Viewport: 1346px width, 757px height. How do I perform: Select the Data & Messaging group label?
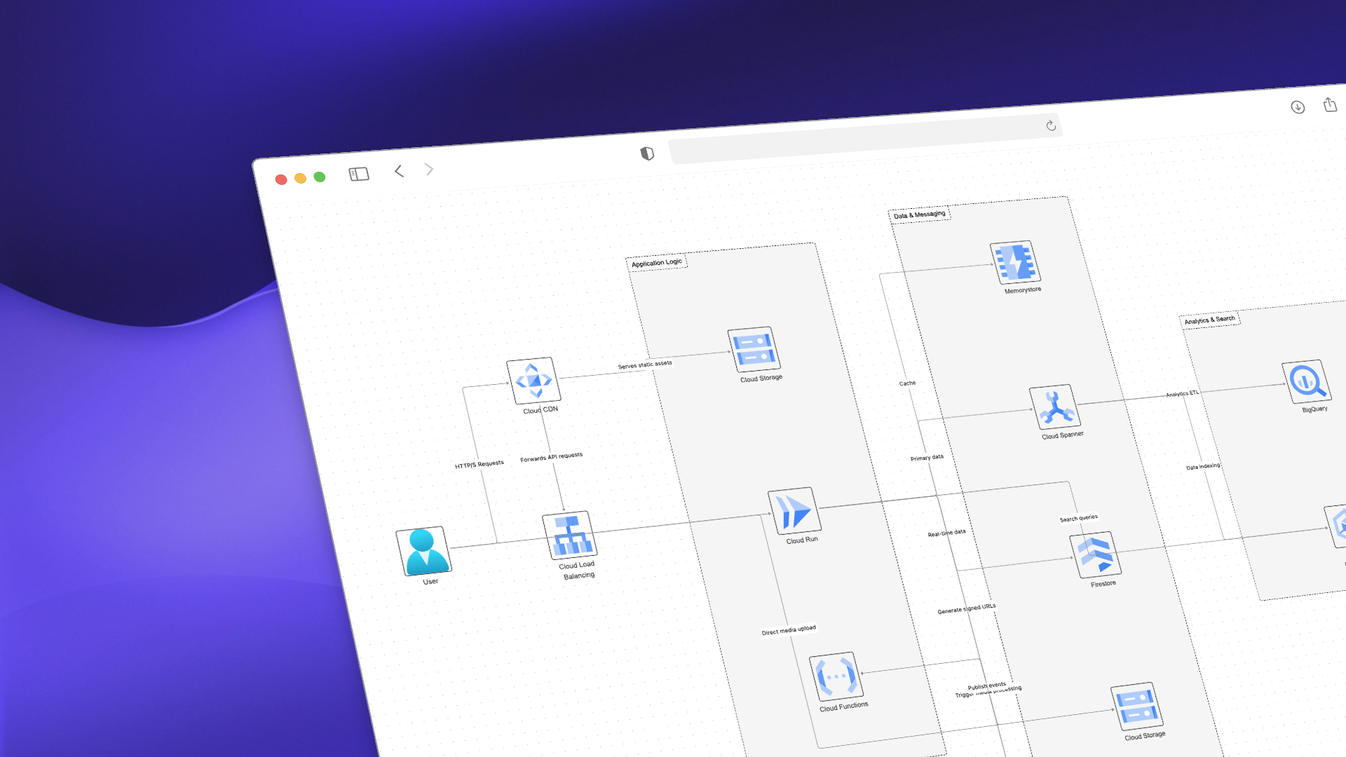point(920,214)
